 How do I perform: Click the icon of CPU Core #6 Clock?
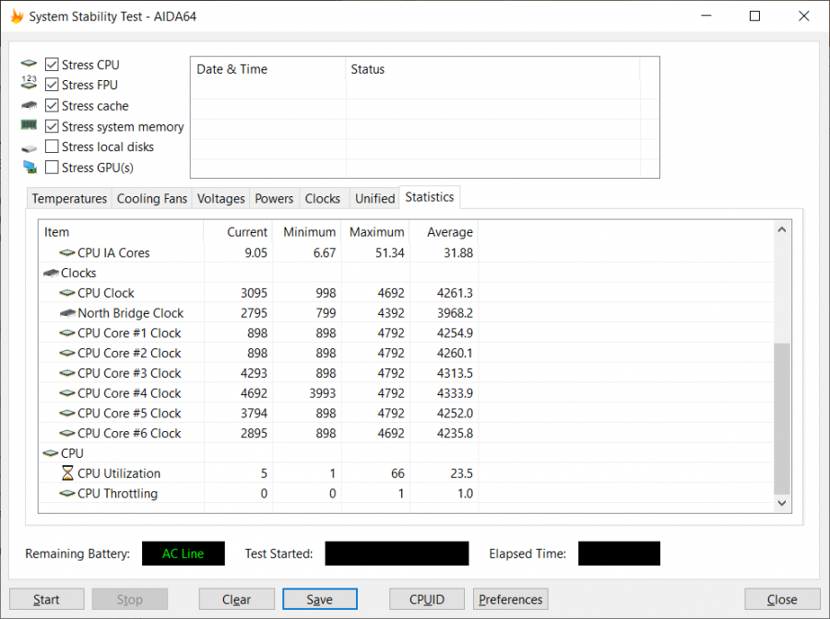pos(67,434)
